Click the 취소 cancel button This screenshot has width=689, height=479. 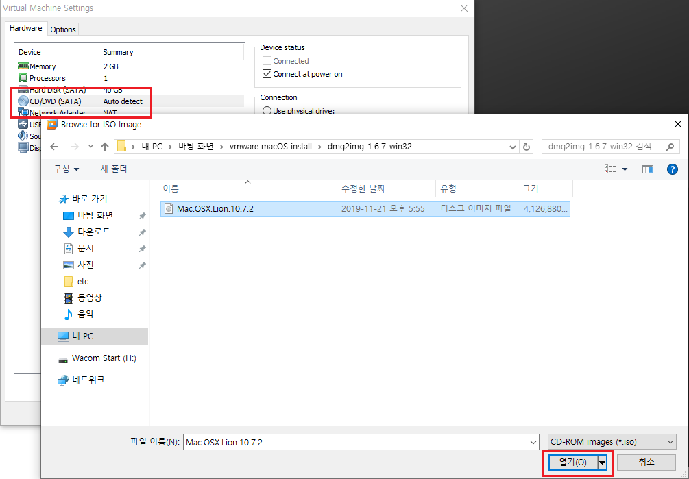pyautogui.click(x=646, y=463)
